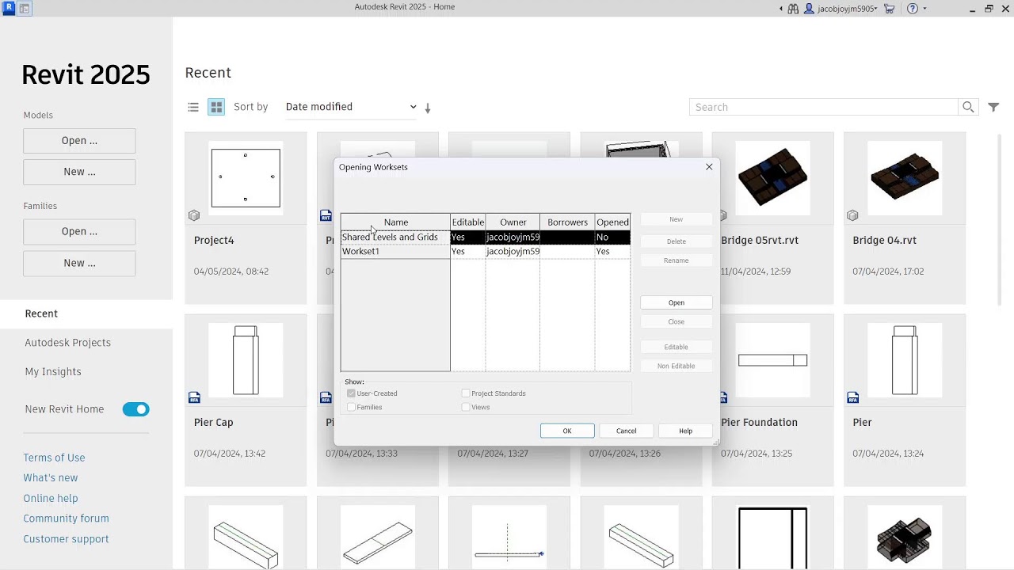1014x570 pixels.
Task: Toggle the Views checkbox in Show section
Action: 466,407
